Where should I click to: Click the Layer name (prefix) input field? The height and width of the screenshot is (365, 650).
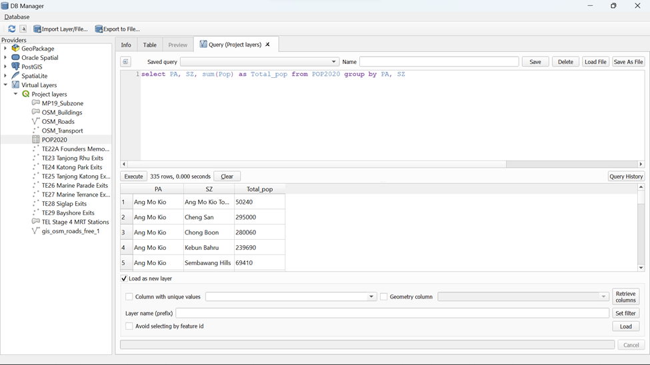coord(392,313)
